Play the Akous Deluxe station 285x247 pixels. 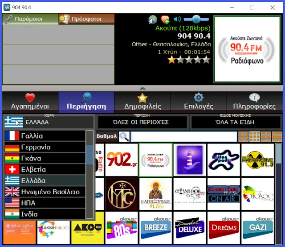190,228
